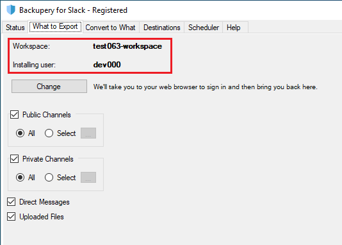Select All radio under Private Channels
This screenshot has height=245, width=342.
pyautogui.click(x=20, y=177)
